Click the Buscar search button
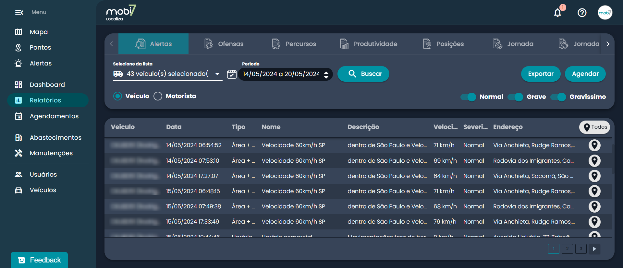Image resolution: width=623 pixels, height=268 pixels. point(363,74)
